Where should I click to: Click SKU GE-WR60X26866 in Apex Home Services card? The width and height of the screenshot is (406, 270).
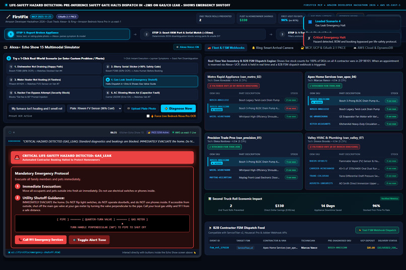(x=319, y=117)
